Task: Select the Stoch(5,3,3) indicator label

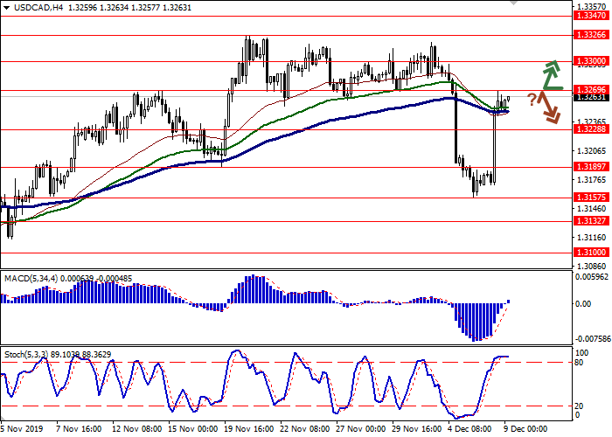Action: click(x=27, y=355)
